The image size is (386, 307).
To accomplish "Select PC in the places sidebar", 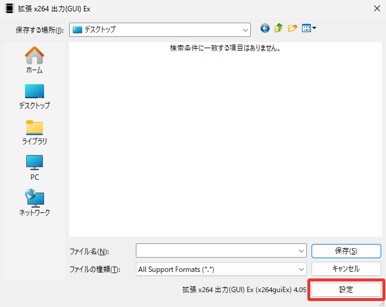I will pyautogui.click(x=34, y=168).
